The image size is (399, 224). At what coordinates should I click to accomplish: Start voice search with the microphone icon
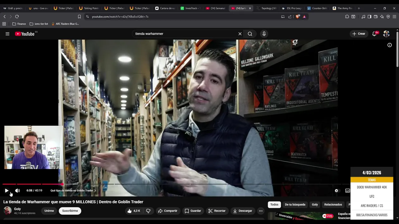pos(264,34)
